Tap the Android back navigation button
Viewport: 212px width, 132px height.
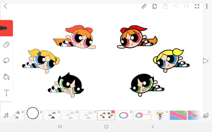(153, 127)
